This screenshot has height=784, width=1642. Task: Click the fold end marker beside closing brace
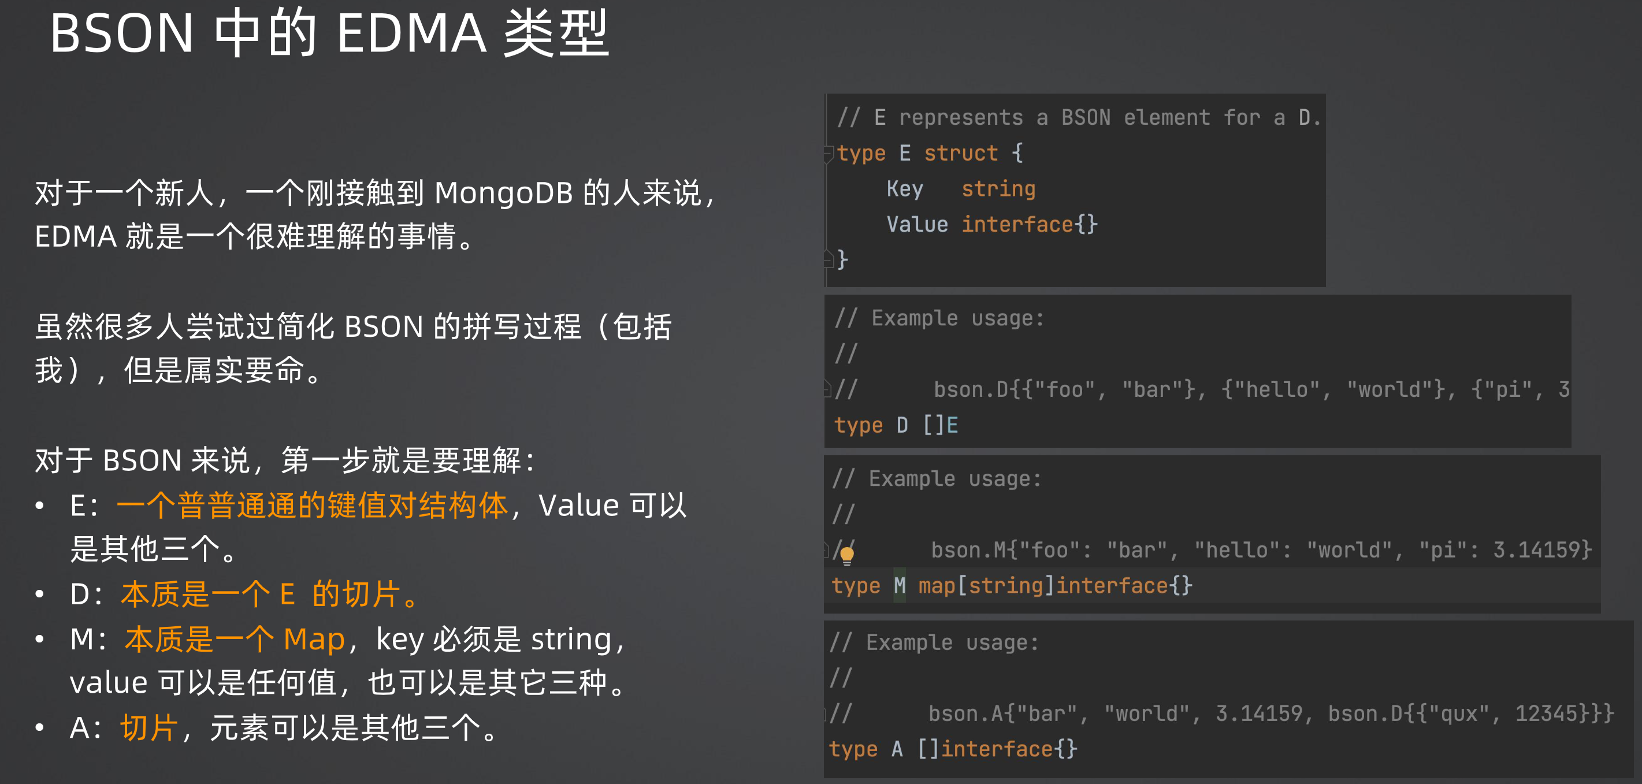pyautogui.click(x=829, y=259)
